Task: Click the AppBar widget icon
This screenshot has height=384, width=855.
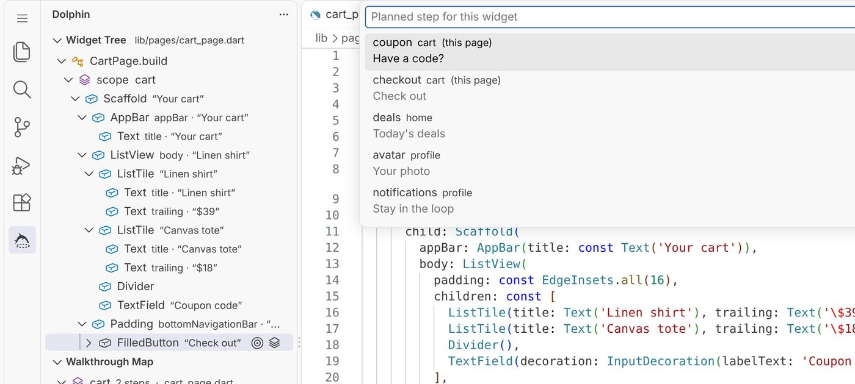Action: (98, 118)
